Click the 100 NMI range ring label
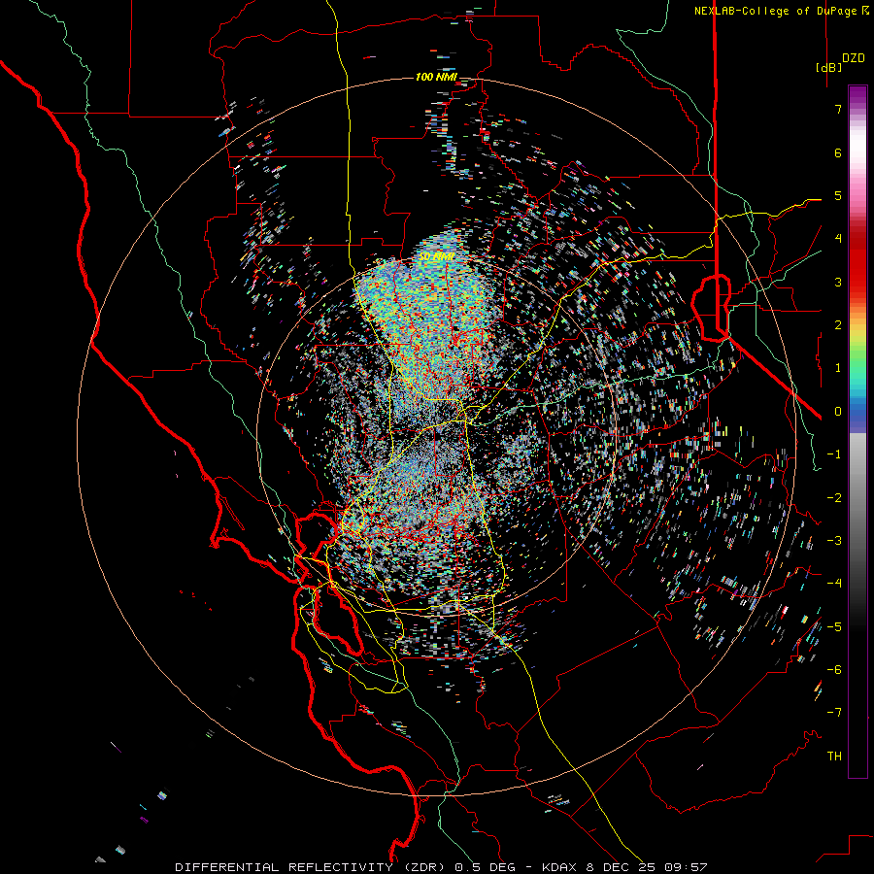 coord(436,77)
